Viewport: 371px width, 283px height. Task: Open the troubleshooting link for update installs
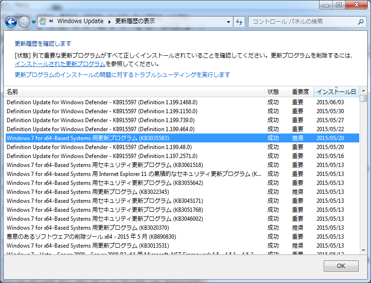[122, 75]
